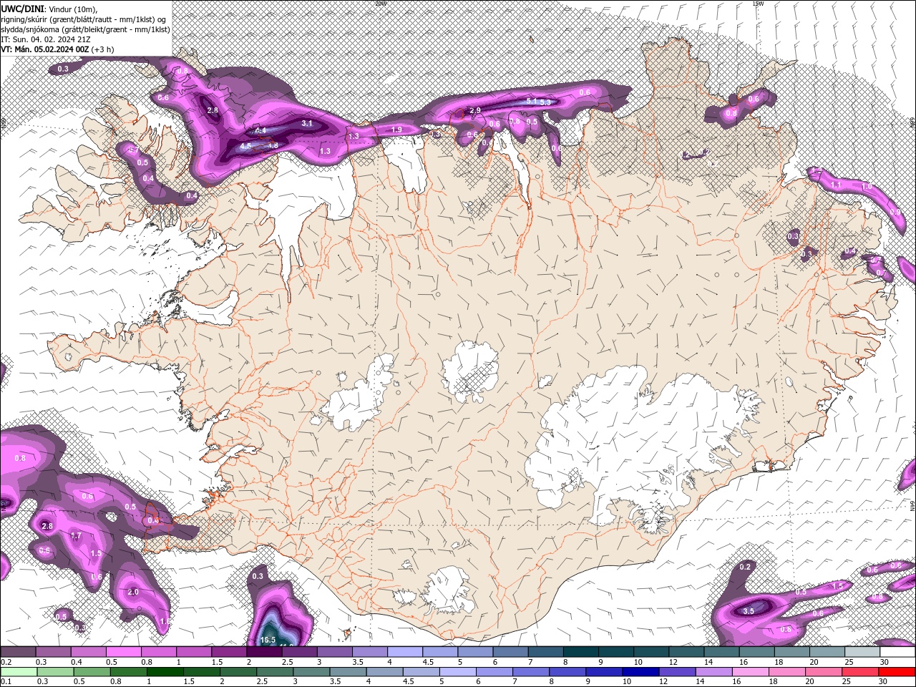Pick the blue 8 swatch in lower legend row
Screen dimensions: 916x687
567,671
